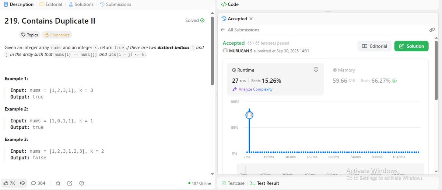Open the Editorial button in submission panel
This screenshot has width=442, height=190.
click(375, 46)
